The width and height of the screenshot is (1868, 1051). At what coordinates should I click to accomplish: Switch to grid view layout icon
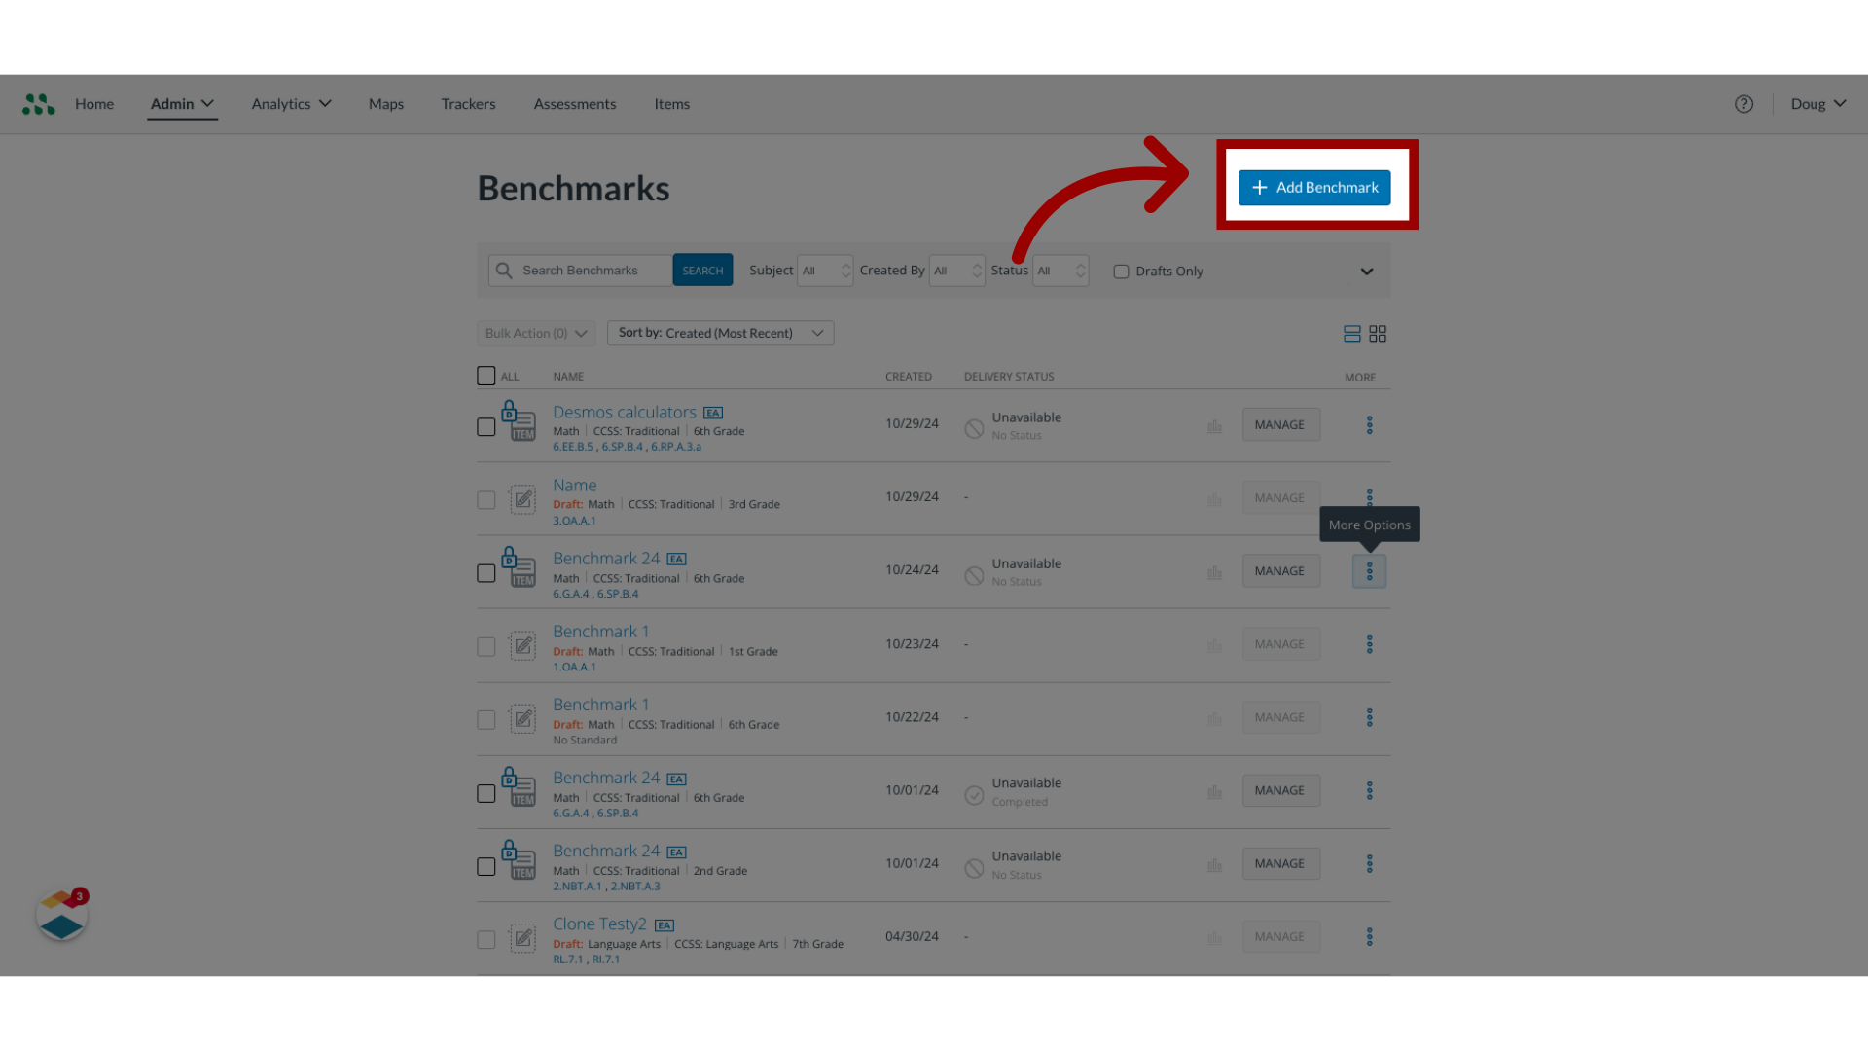(x=1378, y=334)
